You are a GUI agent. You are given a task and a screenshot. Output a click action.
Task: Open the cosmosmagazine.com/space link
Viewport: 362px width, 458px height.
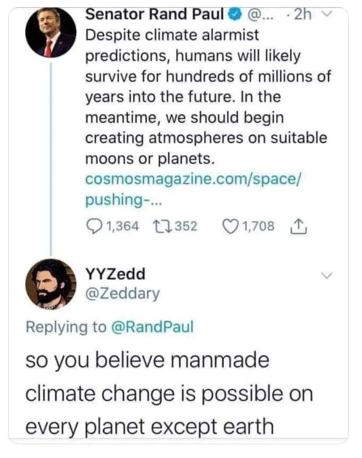(x=193, y=179)
